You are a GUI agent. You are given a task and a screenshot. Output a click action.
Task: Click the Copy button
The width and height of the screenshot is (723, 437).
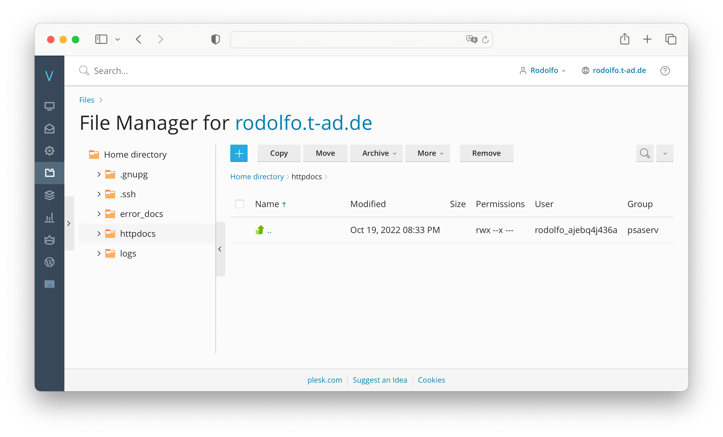(279, 153)
